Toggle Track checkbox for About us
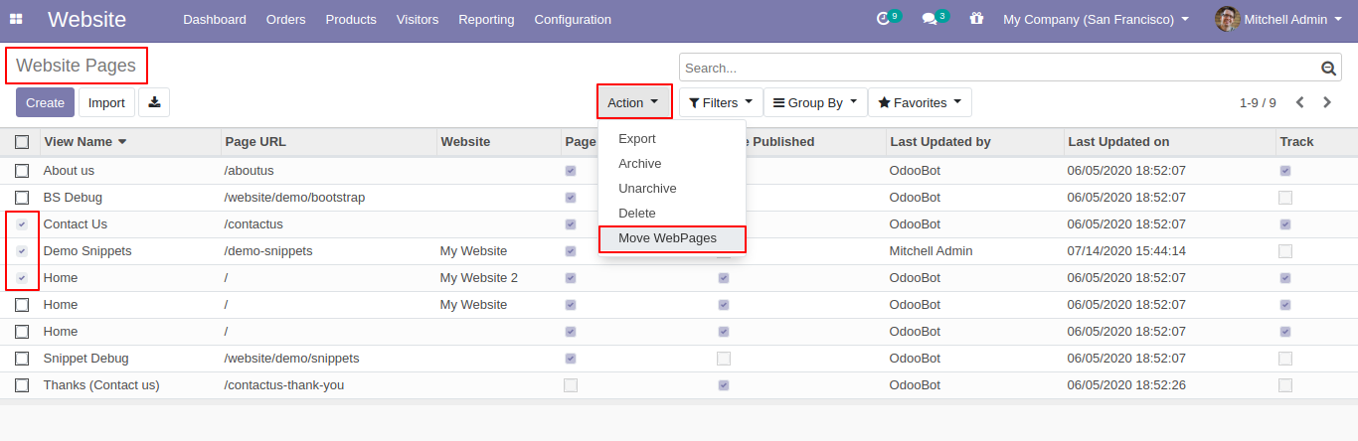This screenshot has height=441, width=1358. click(x=1285, y=171)
